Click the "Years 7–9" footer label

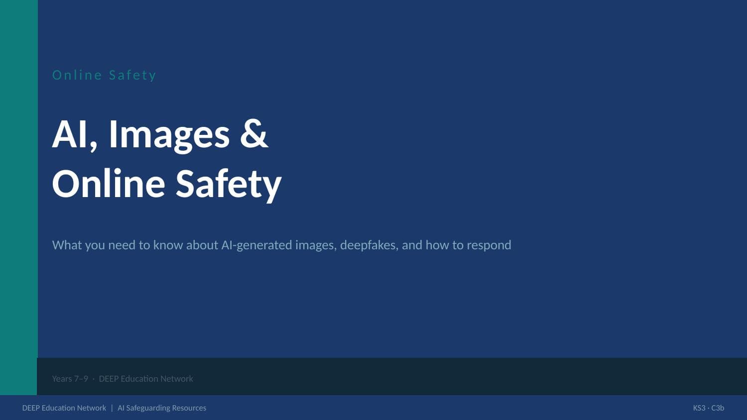click(x=70, y=378)
